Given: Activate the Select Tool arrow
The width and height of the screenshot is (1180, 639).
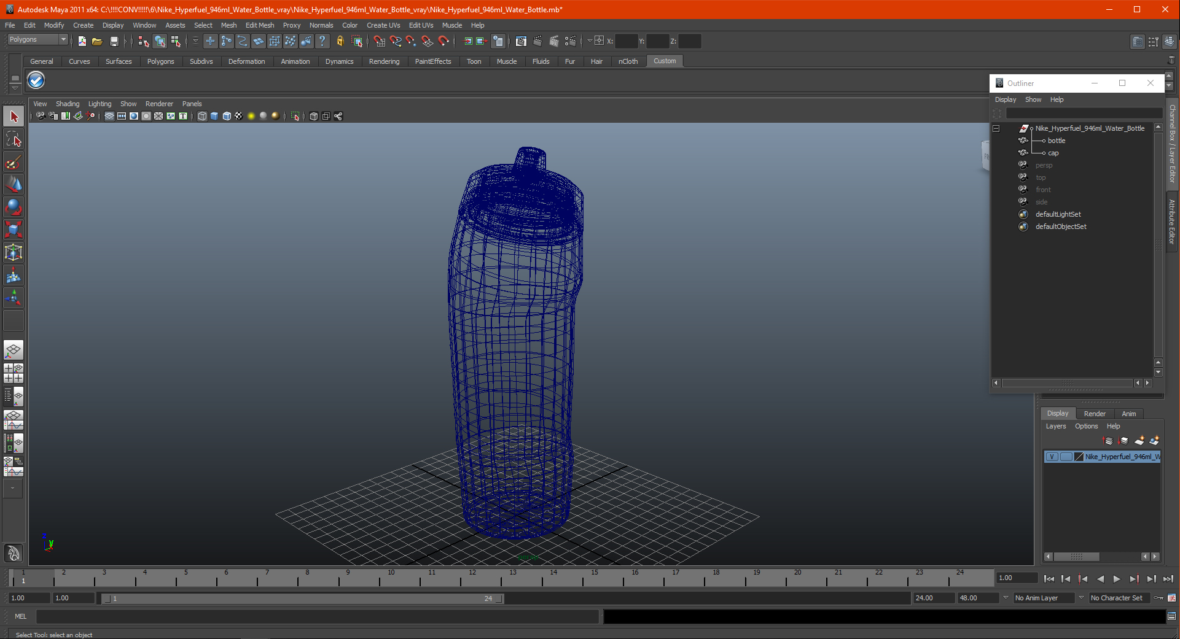Looking at the screenshot, I should point(14,117).
